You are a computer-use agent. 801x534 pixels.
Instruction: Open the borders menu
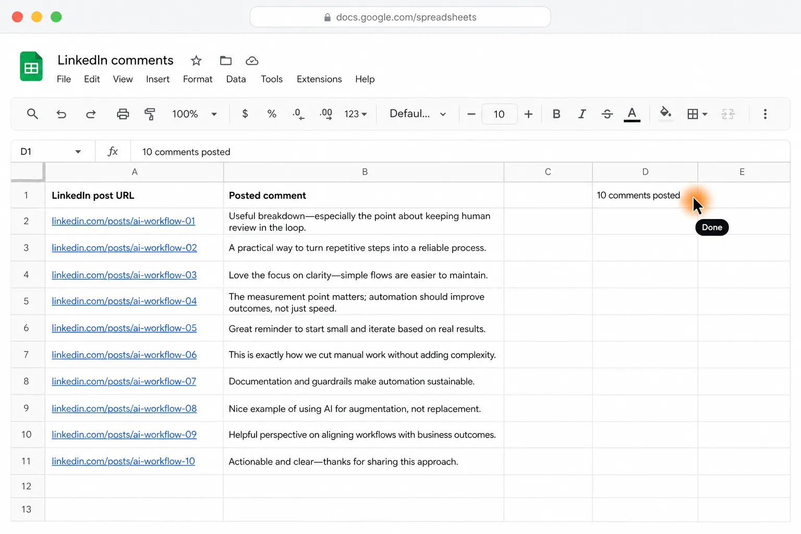point(697,114)
